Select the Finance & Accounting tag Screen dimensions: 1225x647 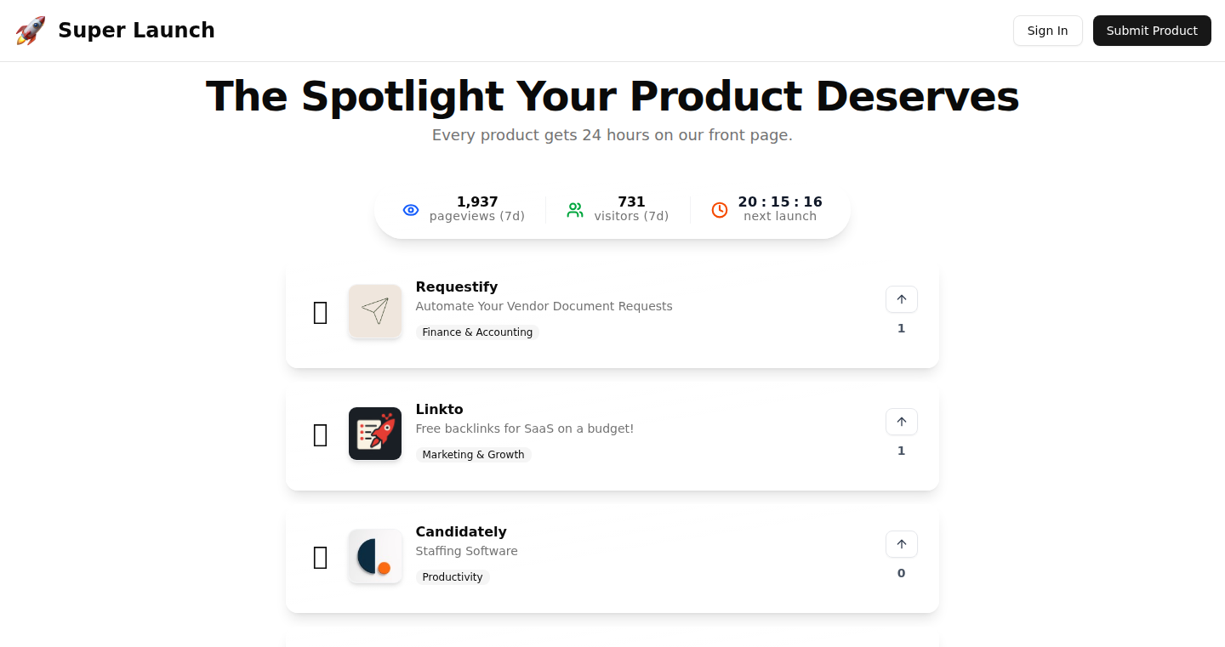coord(477,332)
